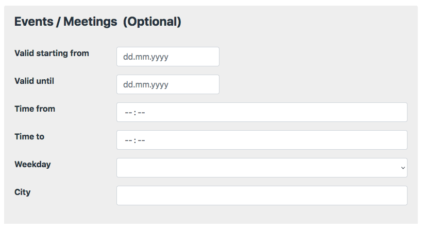The width and height of the screenshot is (424, 231).
Task: Click the "City" label
Action: click(23, 192)
